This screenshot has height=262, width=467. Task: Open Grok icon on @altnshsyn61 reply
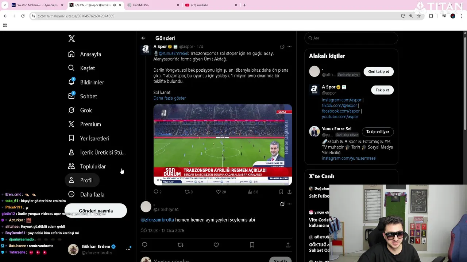coord(282,204)
